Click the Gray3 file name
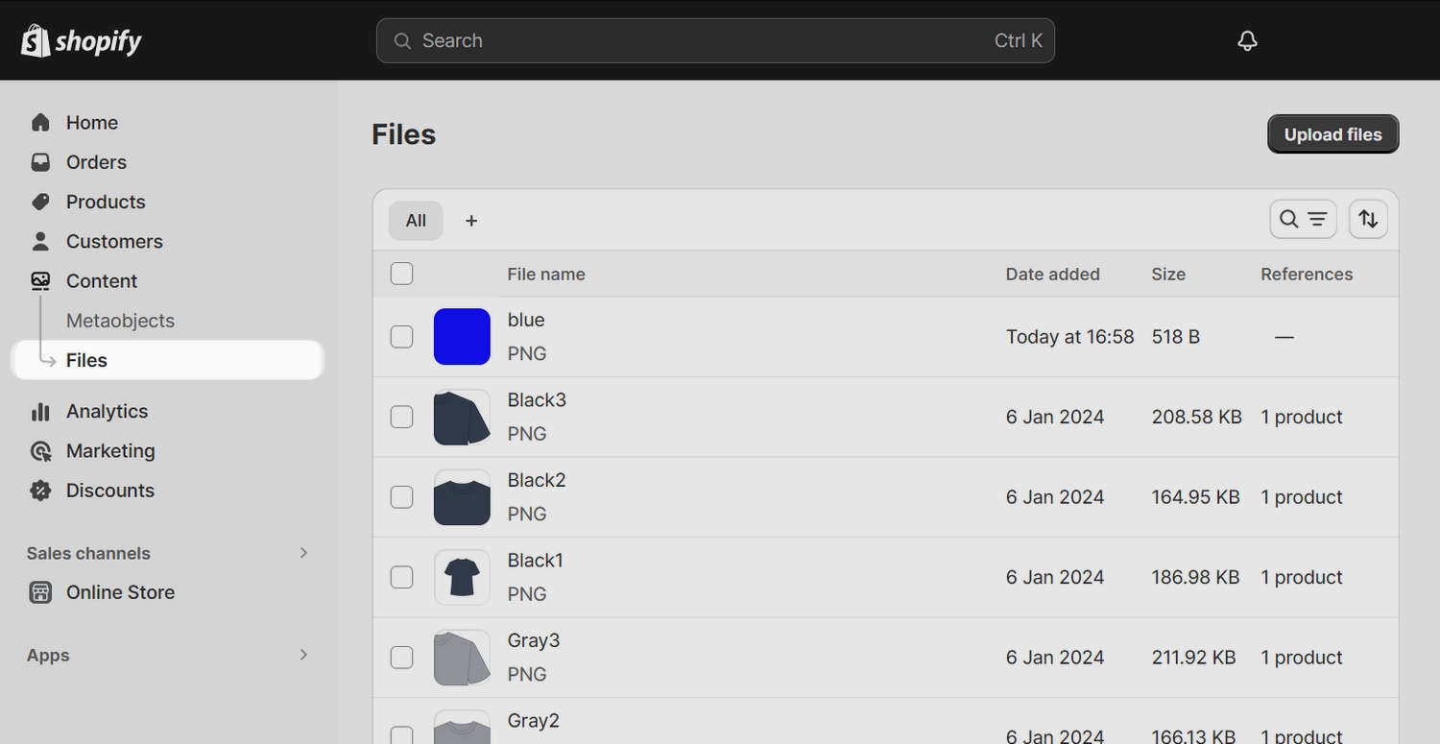 click(534, 640)
